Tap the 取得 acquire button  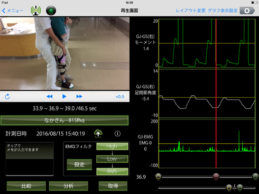pos(113,186)
